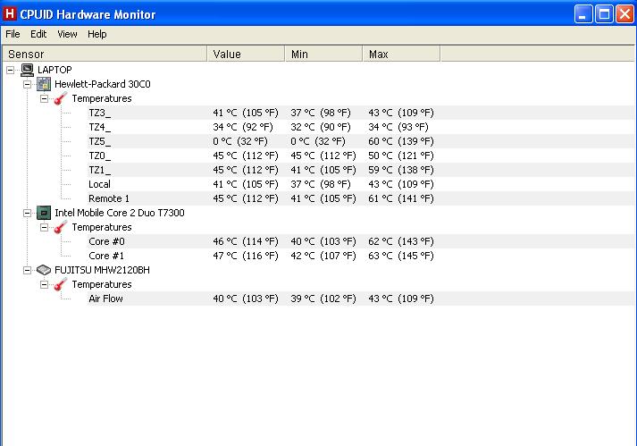Collapse Temperatures under Hewlett-Packard 30C0
This screenshot has height=446, width=637.
(x=45, y=98)
